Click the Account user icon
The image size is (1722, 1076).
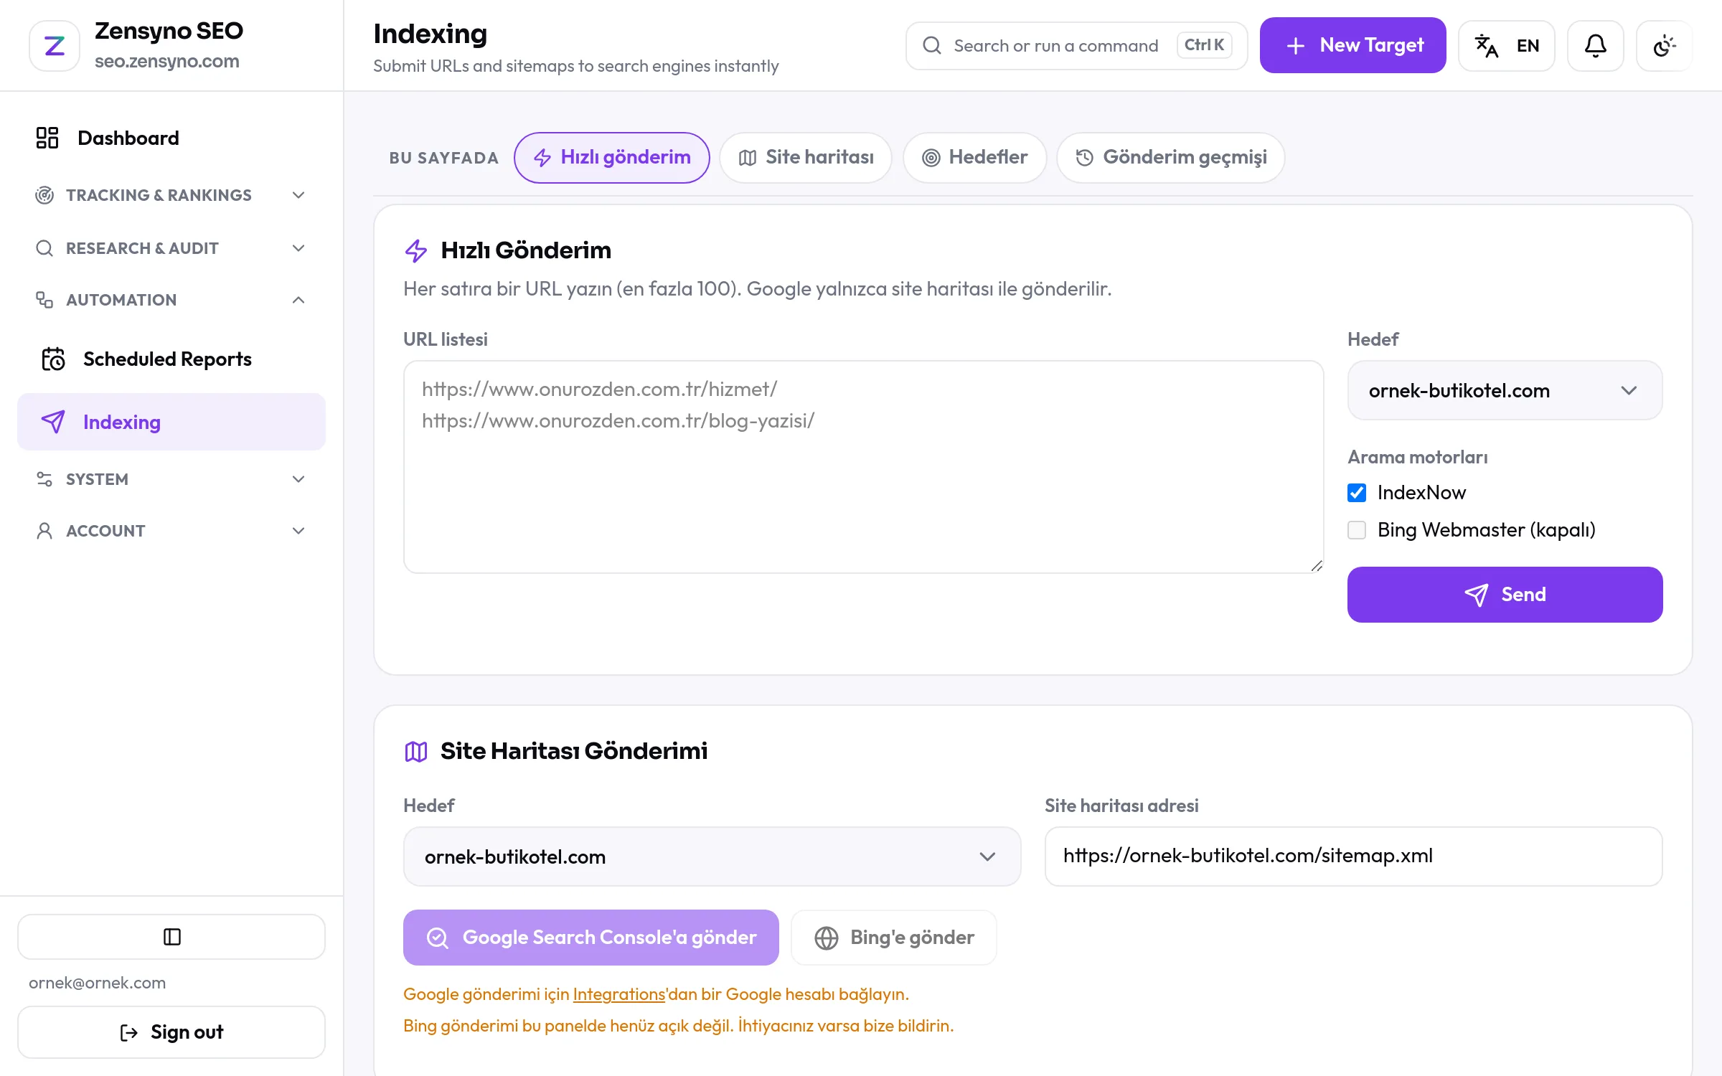point(44,531)
